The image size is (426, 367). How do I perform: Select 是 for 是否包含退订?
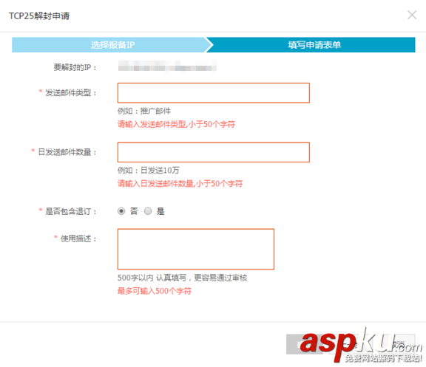pos(148,211)
